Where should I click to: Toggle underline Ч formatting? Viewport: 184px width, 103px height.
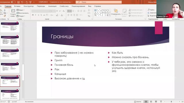tap(38, 15)
